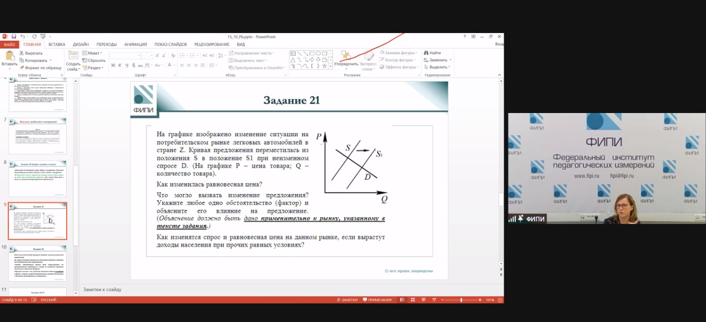Switch to the Дизайн ribbon tab
Viewport: 706px width, 322px height.
[81, 44]
